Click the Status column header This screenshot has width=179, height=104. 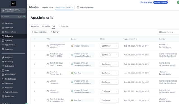point(102,39)
